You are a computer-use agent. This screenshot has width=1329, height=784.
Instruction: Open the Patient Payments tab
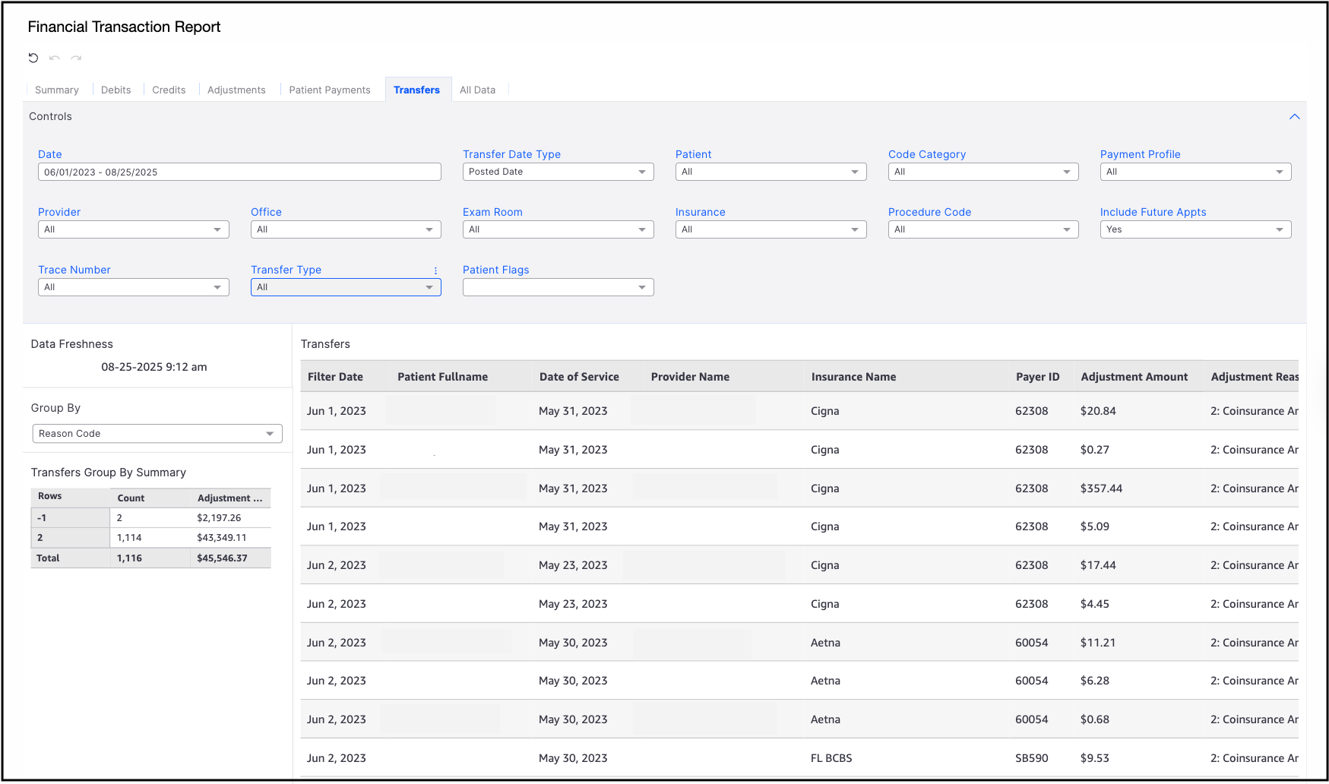tap(329, 90)
